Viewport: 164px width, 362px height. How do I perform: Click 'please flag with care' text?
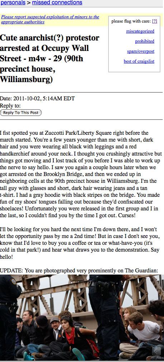click(x=131, y=21)
